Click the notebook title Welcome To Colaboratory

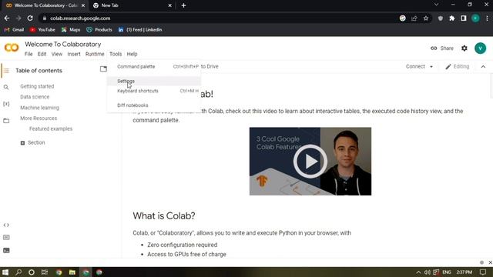(63, 45)
